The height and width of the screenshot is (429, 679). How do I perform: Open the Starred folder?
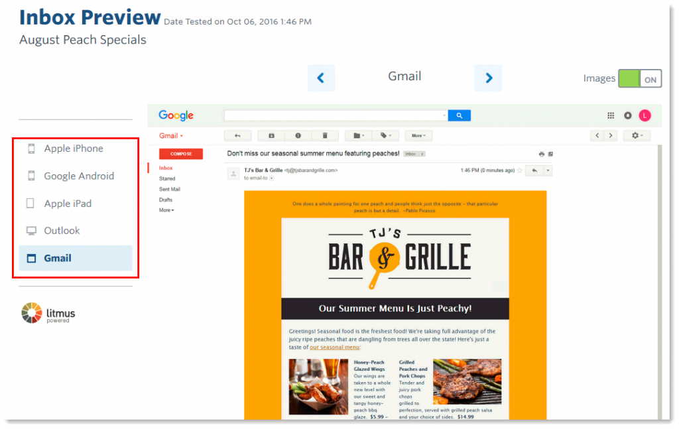(x=167, y=178)
